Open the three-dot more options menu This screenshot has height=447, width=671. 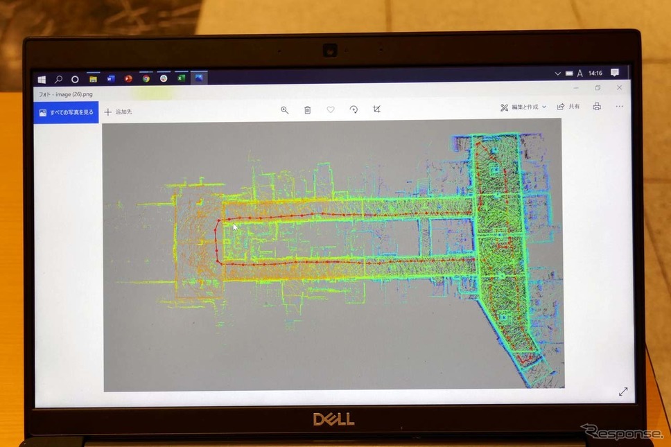coord(620,106)
